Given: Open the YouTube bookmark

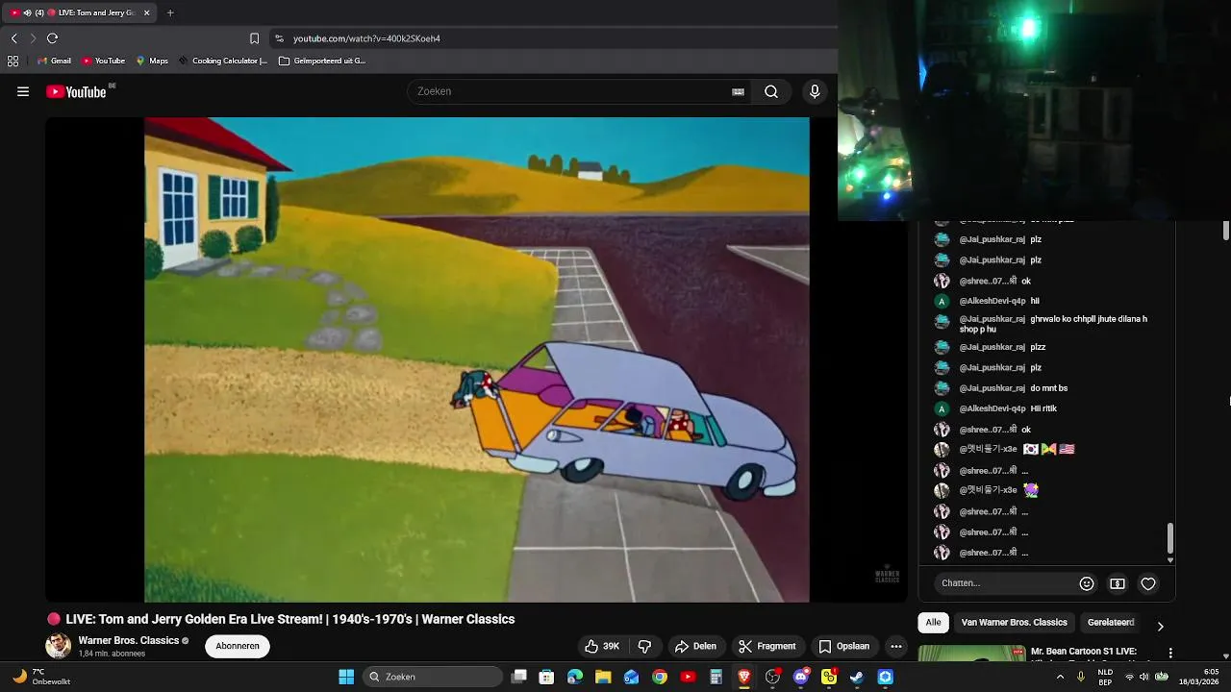Looking at the screenshot, I should (x=103, y=61).
